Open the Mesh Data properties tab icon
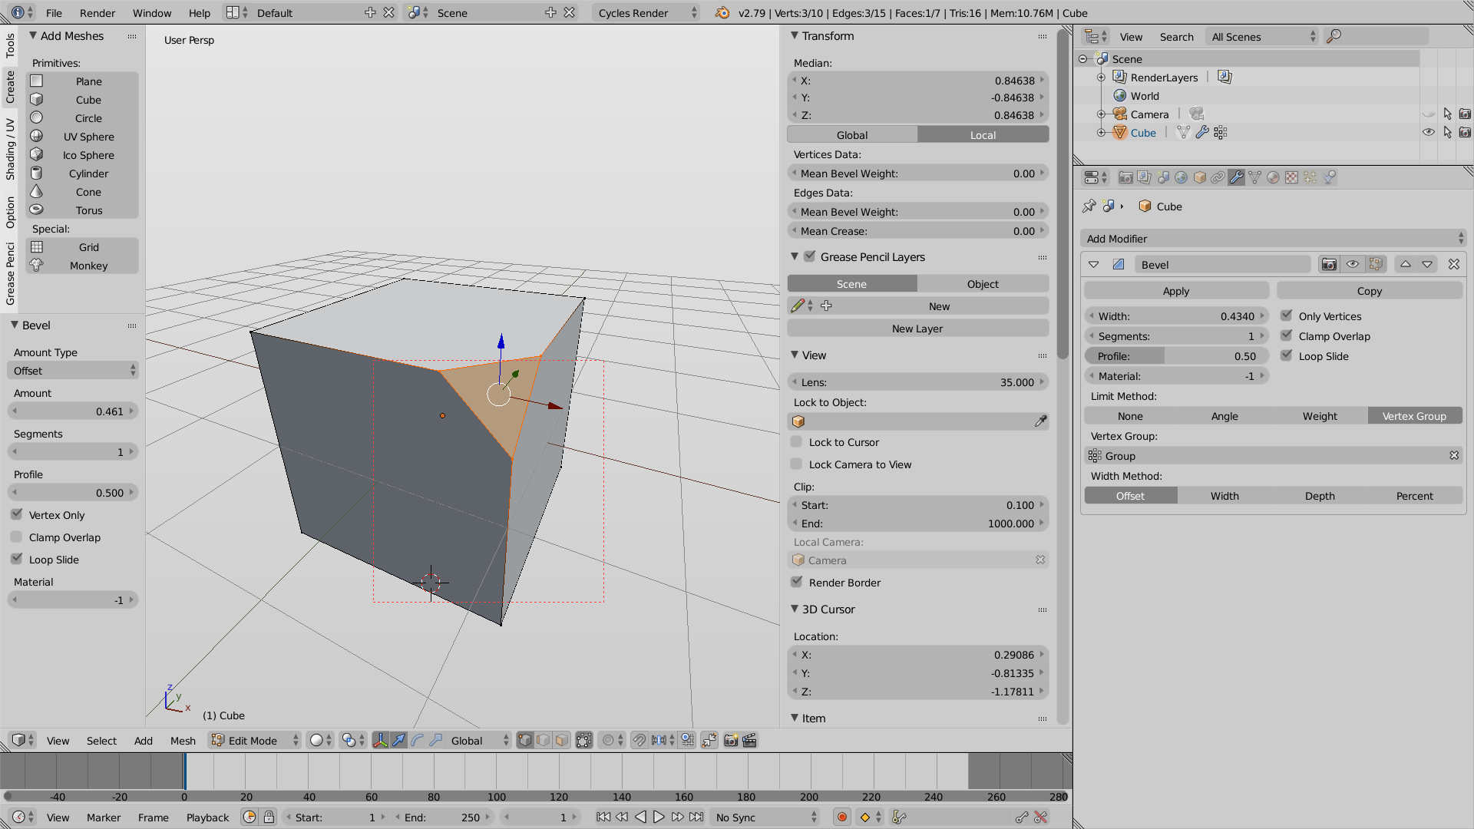 (x=1254, y=177)
